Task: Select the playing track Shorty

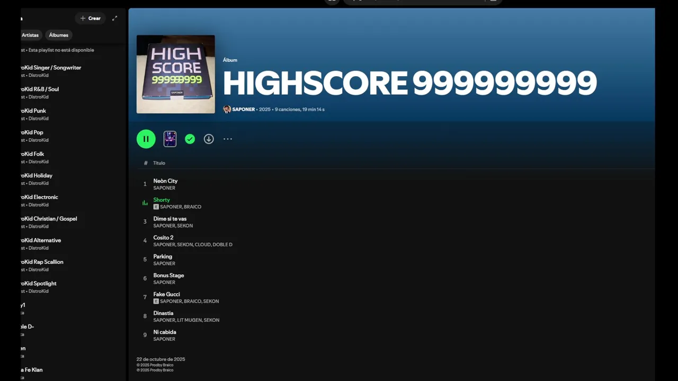Action: (162, 199)
